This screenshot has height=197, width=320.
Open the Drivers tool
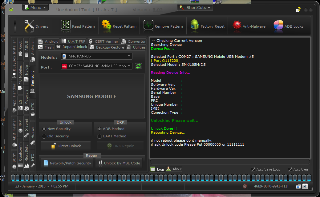[x=37, y=26]
